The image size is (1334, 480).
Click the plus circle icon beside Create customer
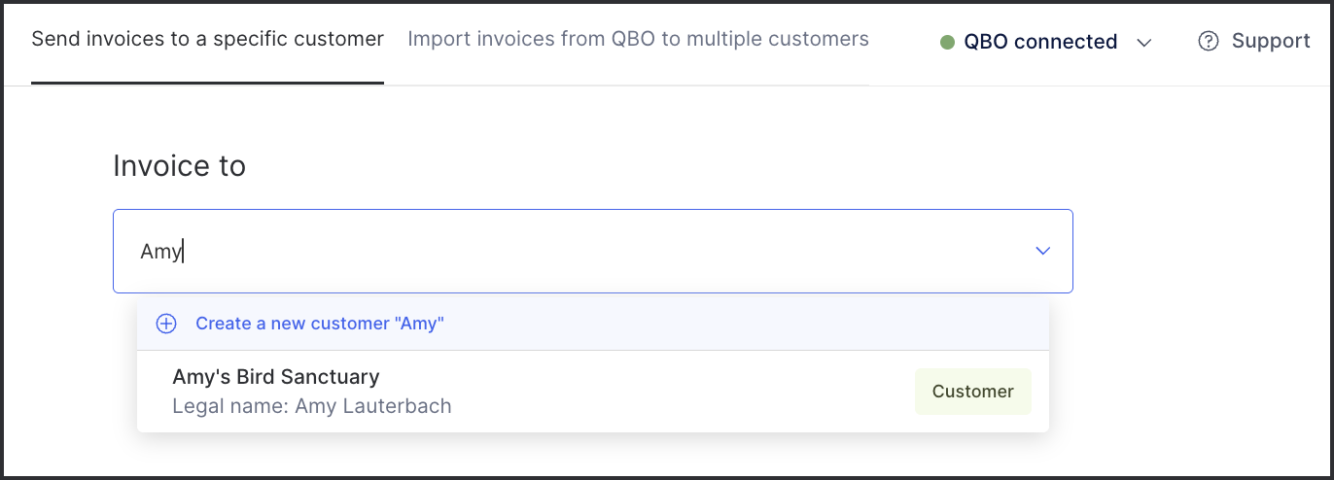coord(166,324)
